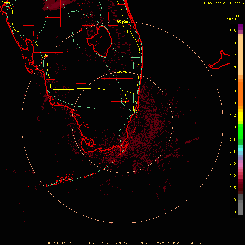Click the 5.8 color scale label
This screenshot has width=245, height=245.
click(x=233, y=91)
